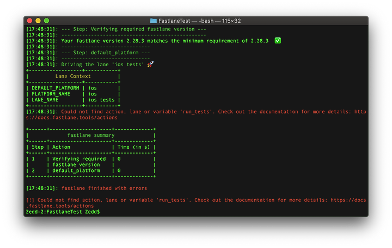The width and height of the screenshot is (392, 248).
Task: Click the 'Action' column header
Action: 61,147
